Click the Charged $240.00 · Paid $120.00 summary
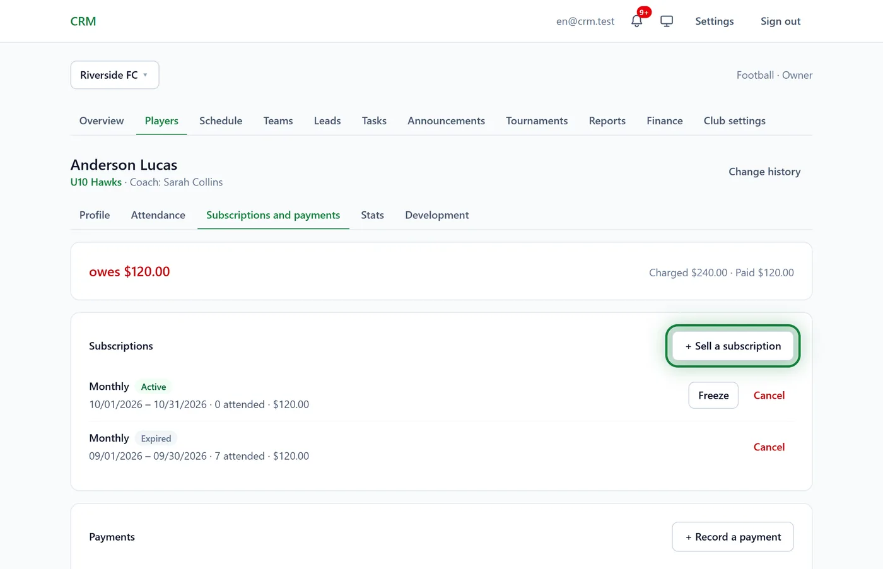This screenshot has height=569, width=883. point(722,273)
